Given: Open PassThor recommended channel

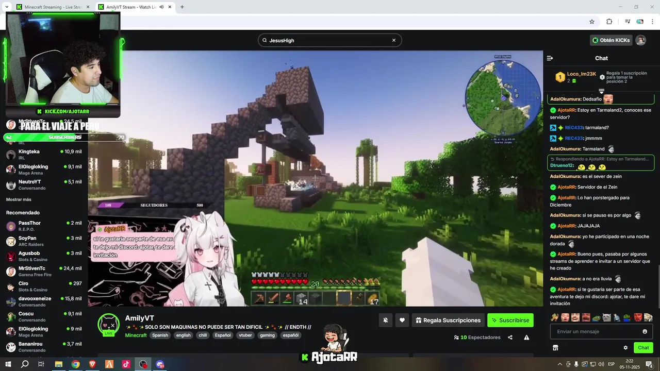Looking at the screenshot, I should tap(44, 226).
